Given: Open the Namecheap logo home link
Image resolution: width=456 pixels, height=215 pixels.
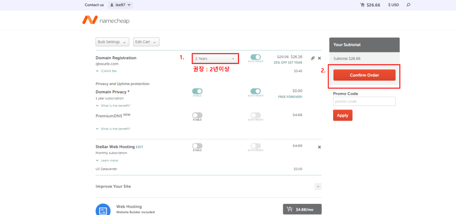Looking at the screenshot, I should [x=106, y=20].
